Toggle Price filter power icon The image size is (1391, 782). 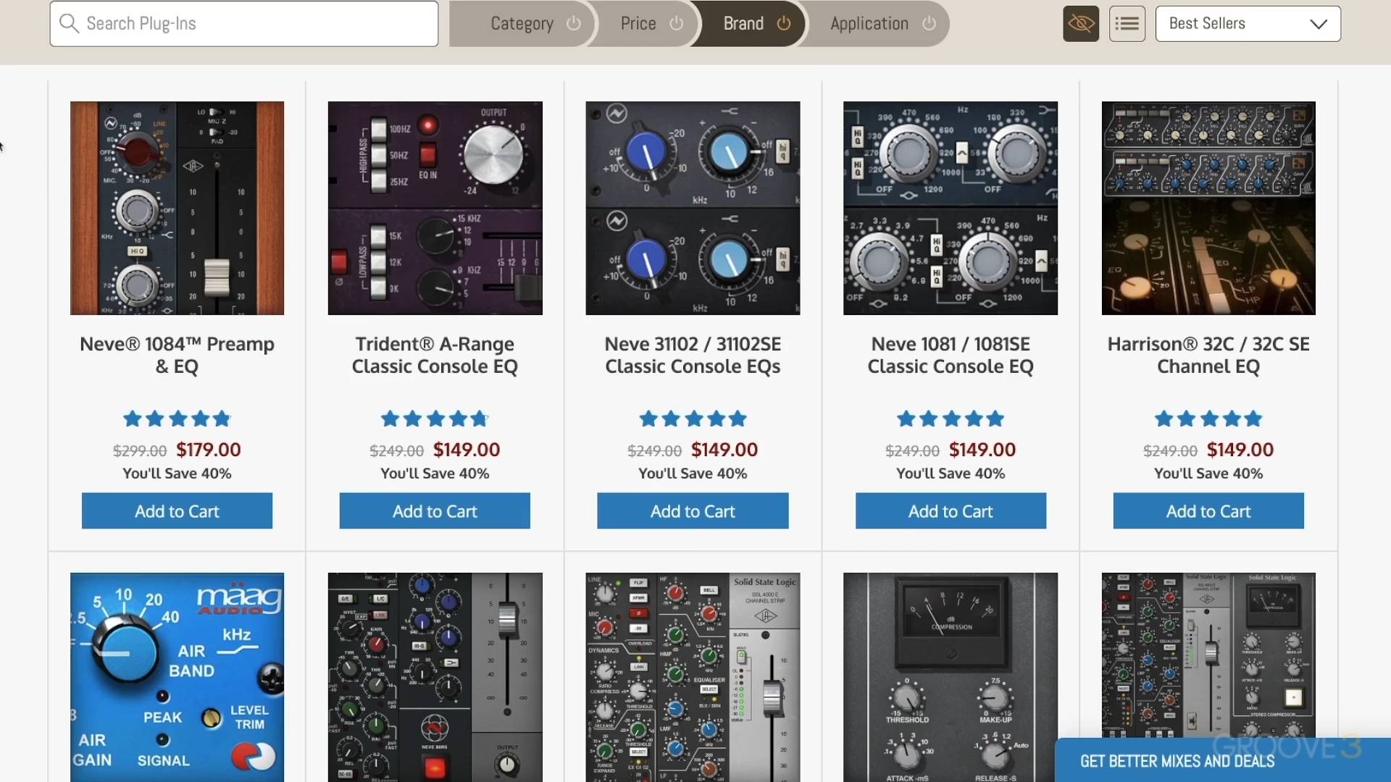click(x=676, y=23)
